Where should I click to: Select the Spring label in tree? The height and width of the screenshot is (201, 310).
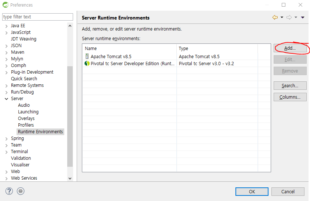(x=17, y=138)
